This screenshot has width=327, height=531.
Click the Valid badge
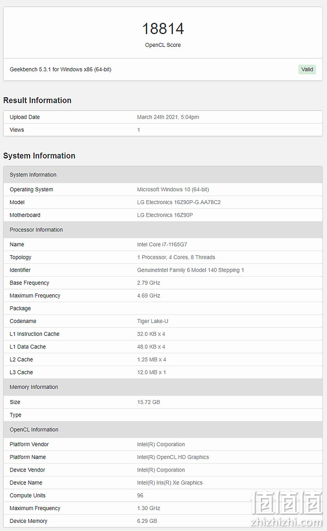(x=307, y=69)
